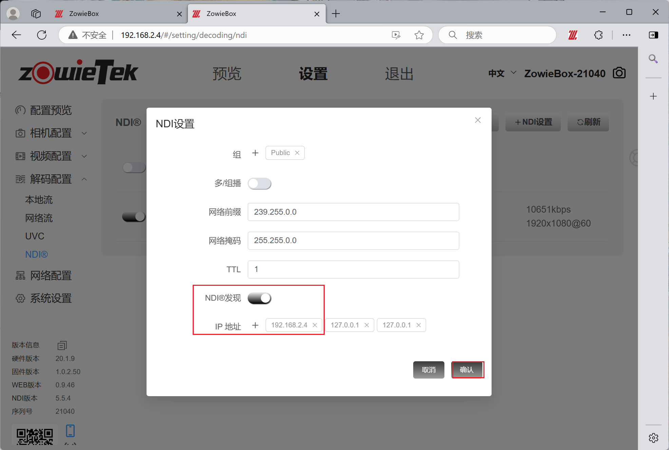Open a new browser tab
Image resolution: width=669 pixels, height=450 pixels.
[x=336, y=14]
